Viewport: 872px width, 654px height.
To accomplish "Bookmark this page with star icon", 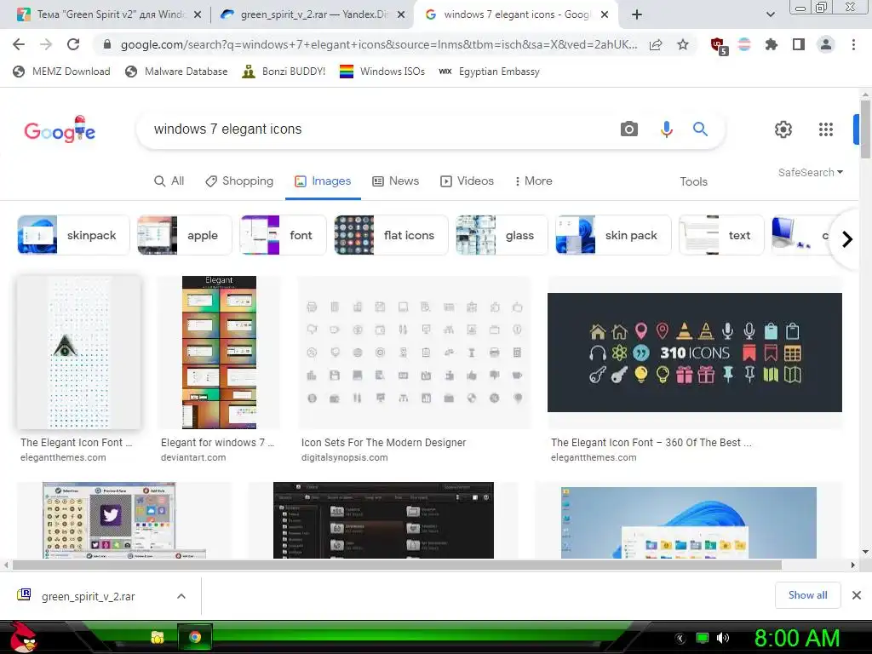I will [683, 44].
